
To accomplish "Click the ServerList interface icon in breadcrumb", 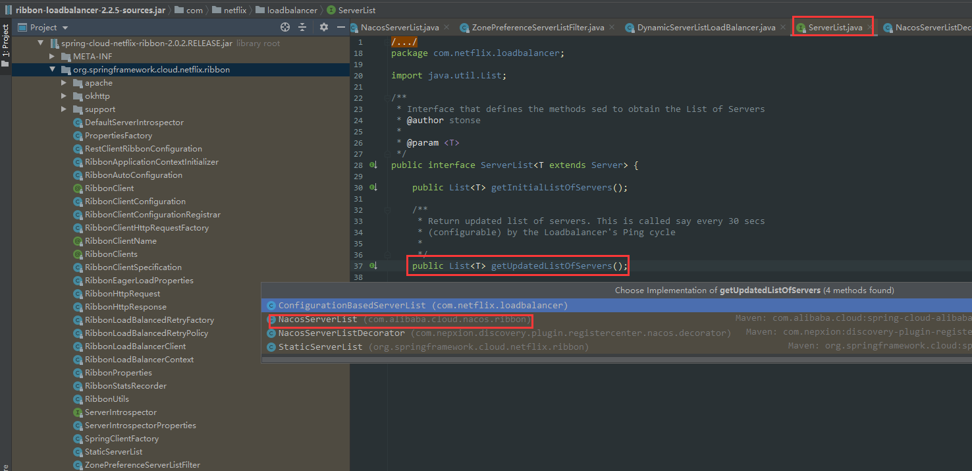I will 331,10.
